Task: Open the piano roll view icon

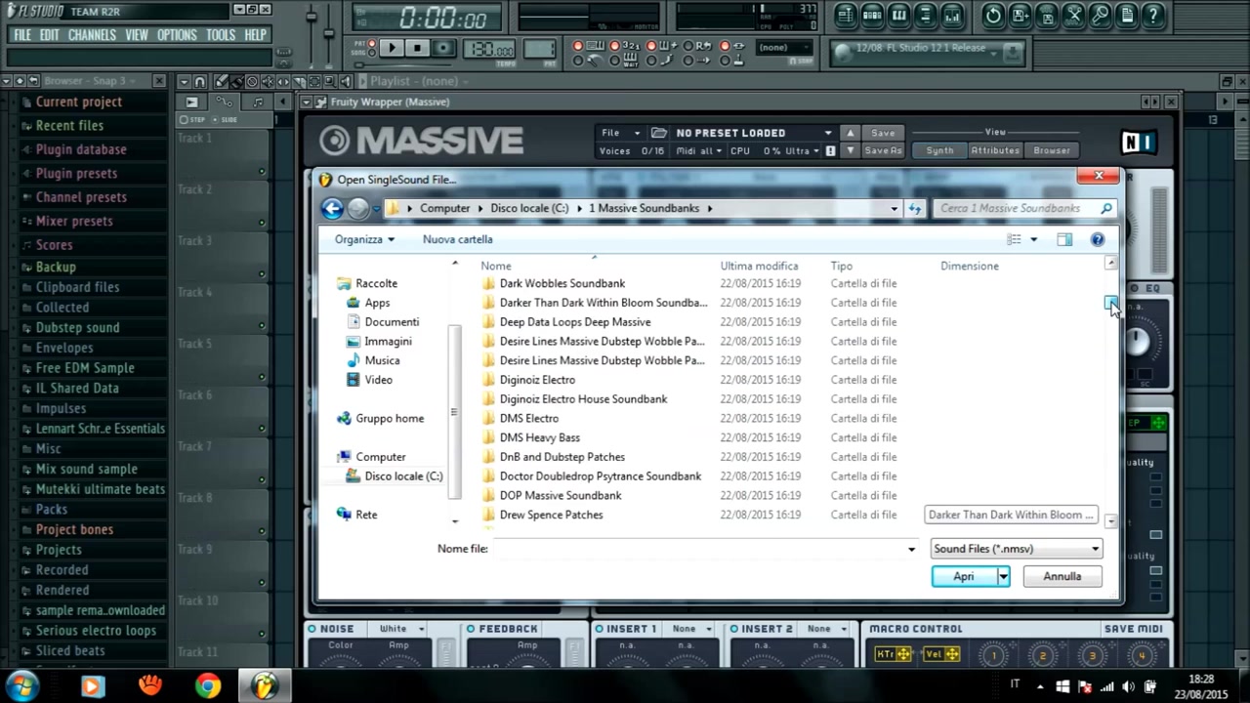Action: [898, 15]
